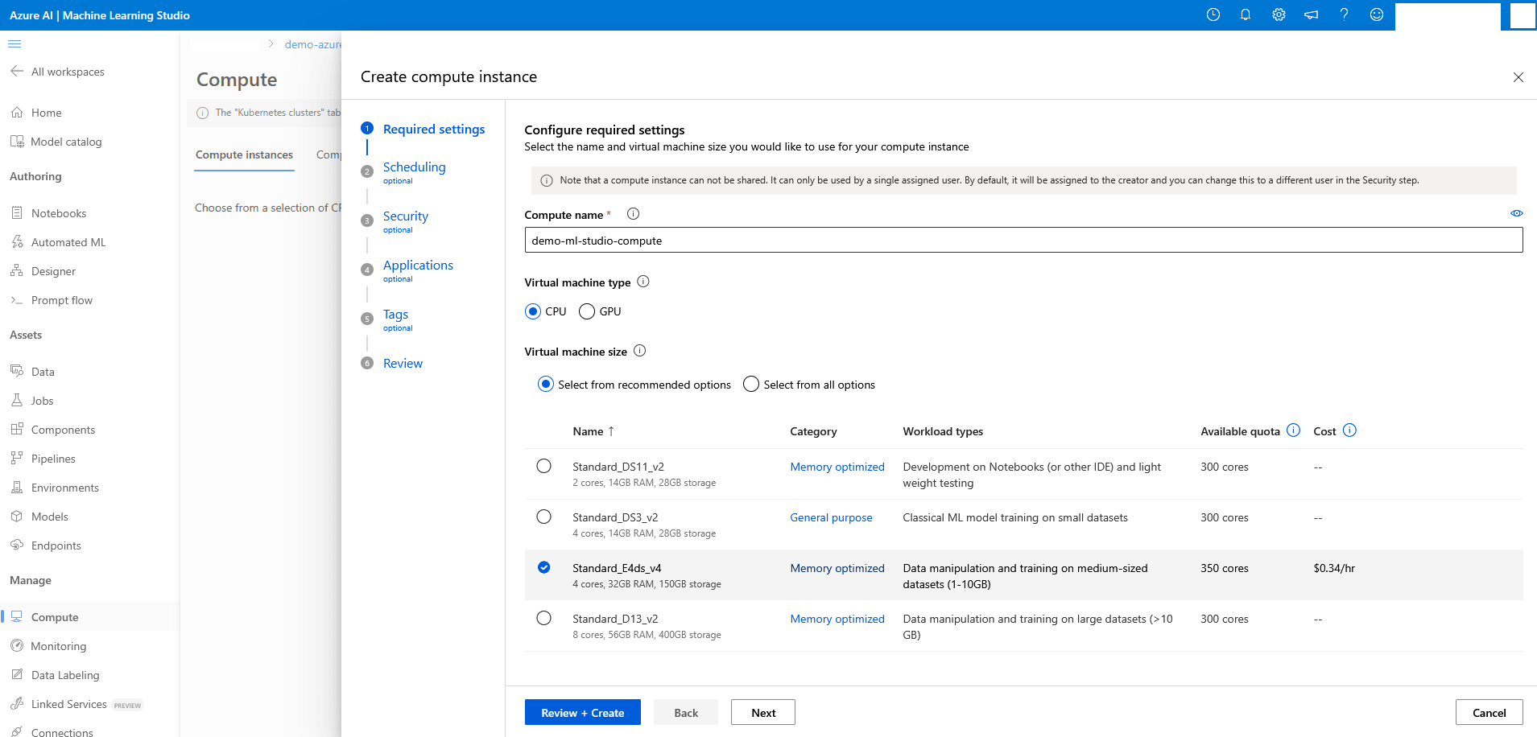1537x737 pixels.
Task: Select the Standard_DS3_v2 machine size
Action: pos(543,517)
